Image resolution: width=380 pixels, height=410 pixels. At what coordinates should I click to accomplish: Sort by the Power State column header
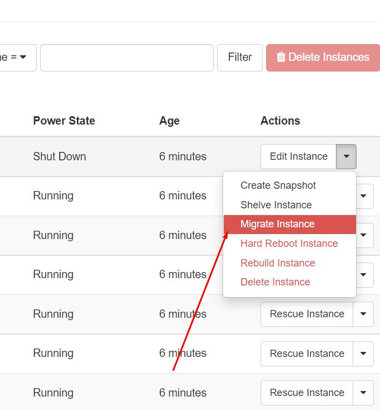click(64, 121)
